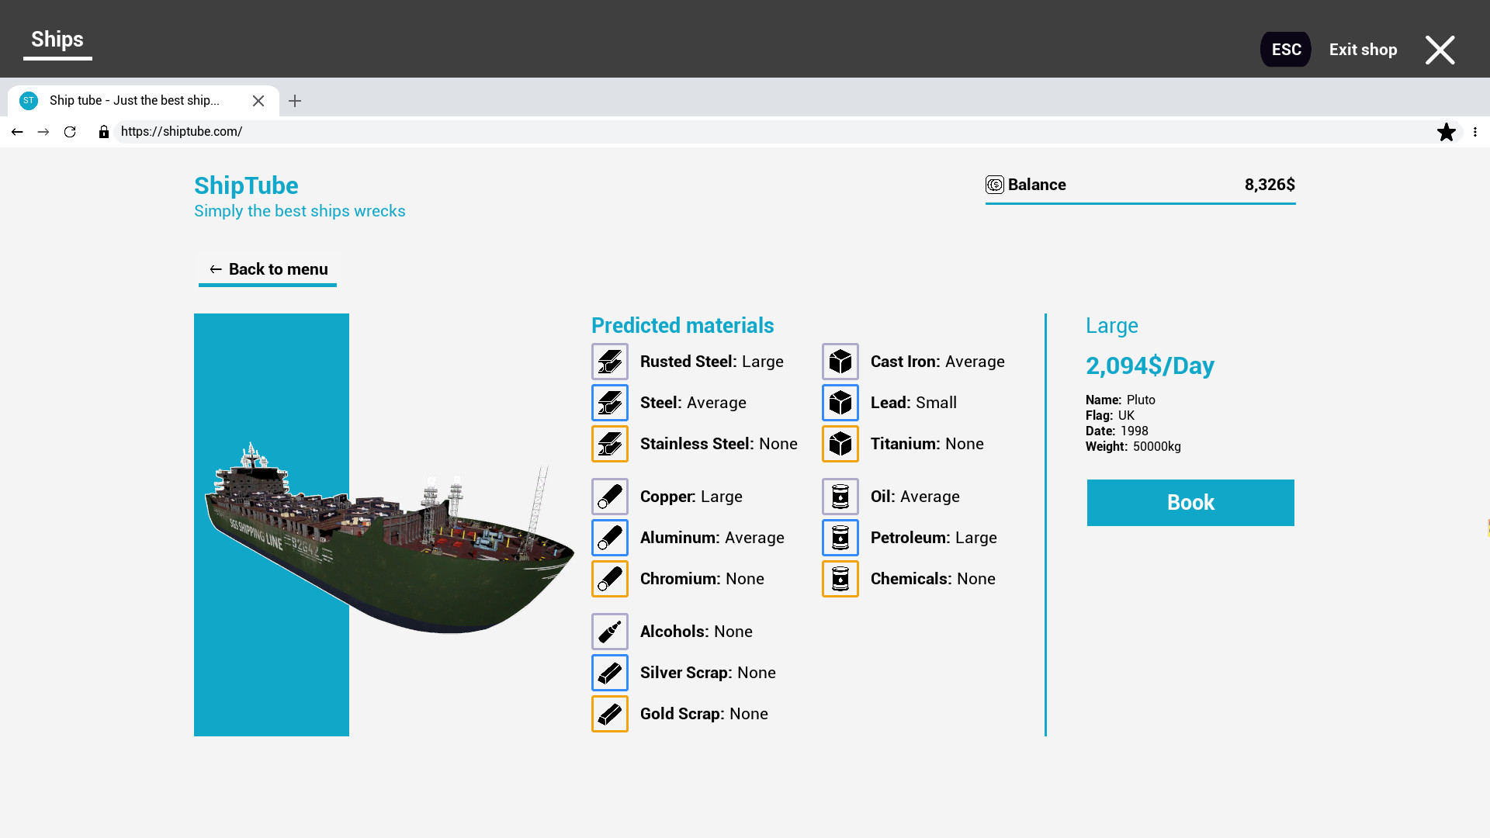Open the balance account icon
Screen dimensions: 1490x838
[x=993, y=184]
